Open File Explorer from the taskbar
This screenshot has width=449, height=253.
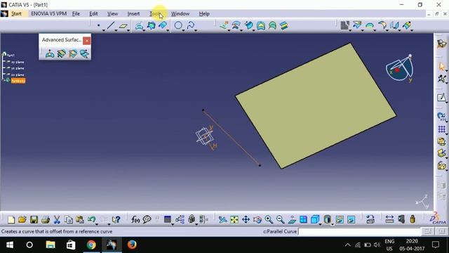[x=51, y=245]
